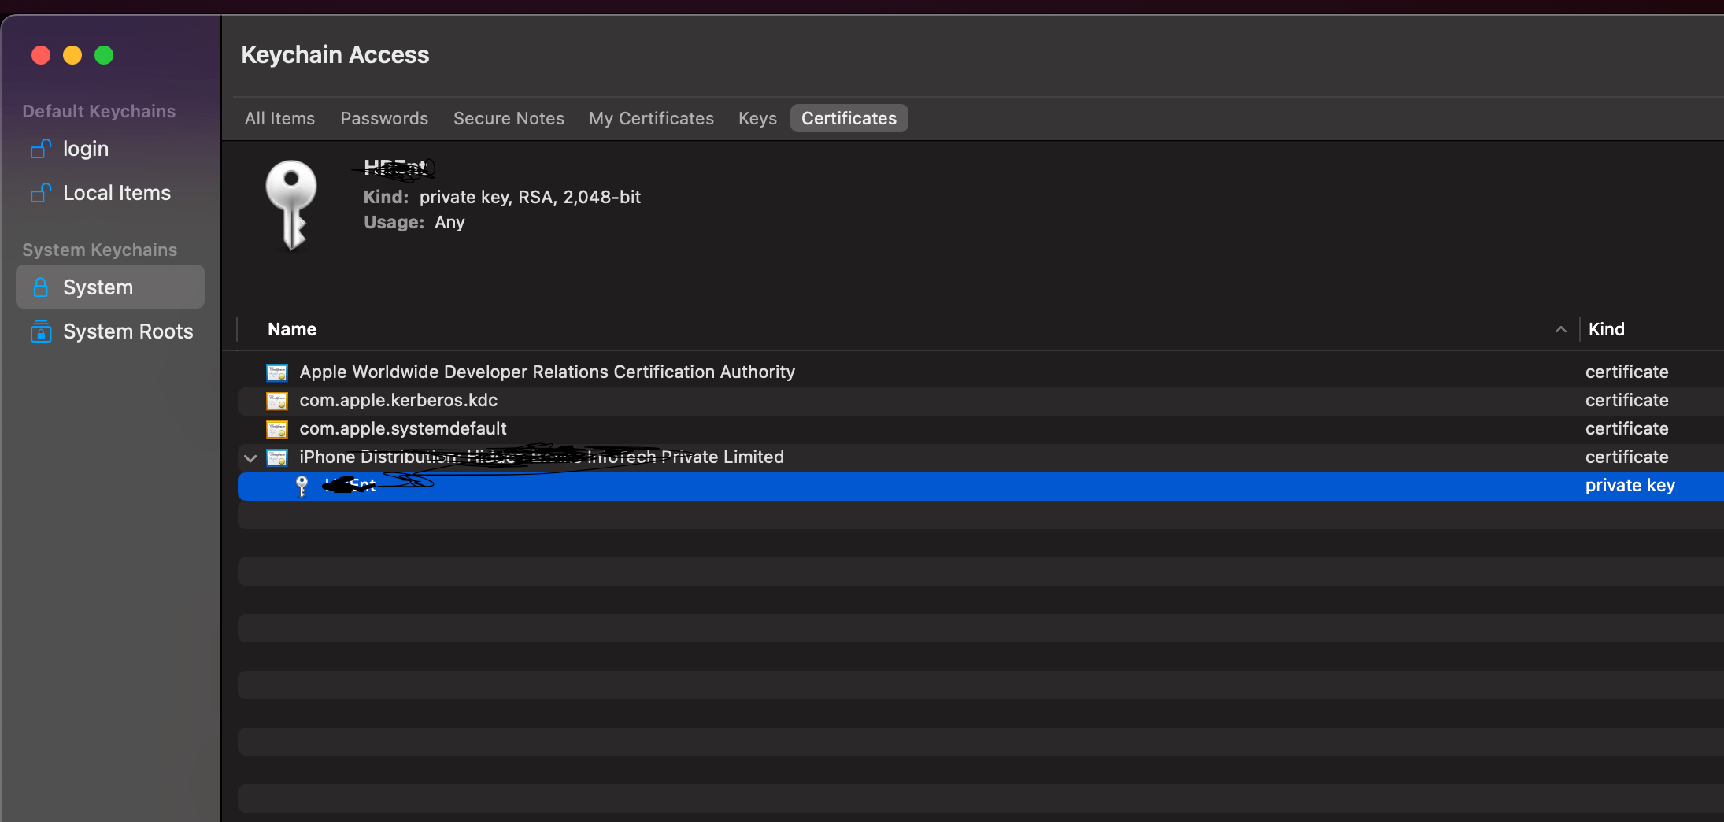
Task: Click the iPhone Distribution certificate icon
Action: 277,457
